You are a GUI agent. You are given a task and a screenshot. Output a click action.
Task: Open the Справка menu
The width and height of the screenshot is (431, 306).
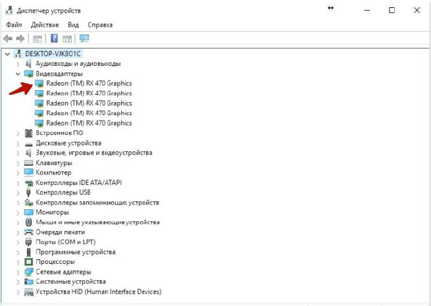pyautogui.click(x=100, y=25)
